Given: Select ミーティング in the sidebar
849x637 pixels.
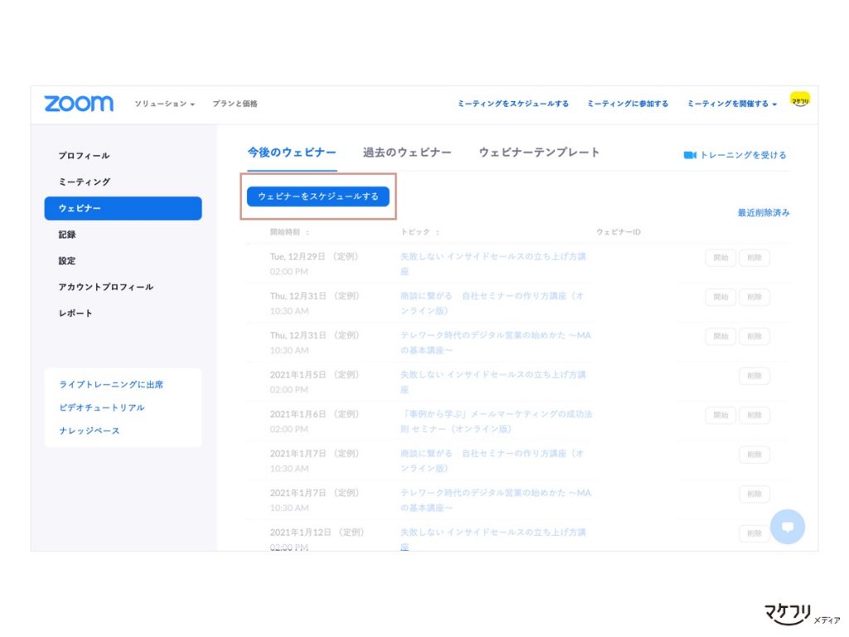Looking at the screenshot, I should (x=85, y=182).
